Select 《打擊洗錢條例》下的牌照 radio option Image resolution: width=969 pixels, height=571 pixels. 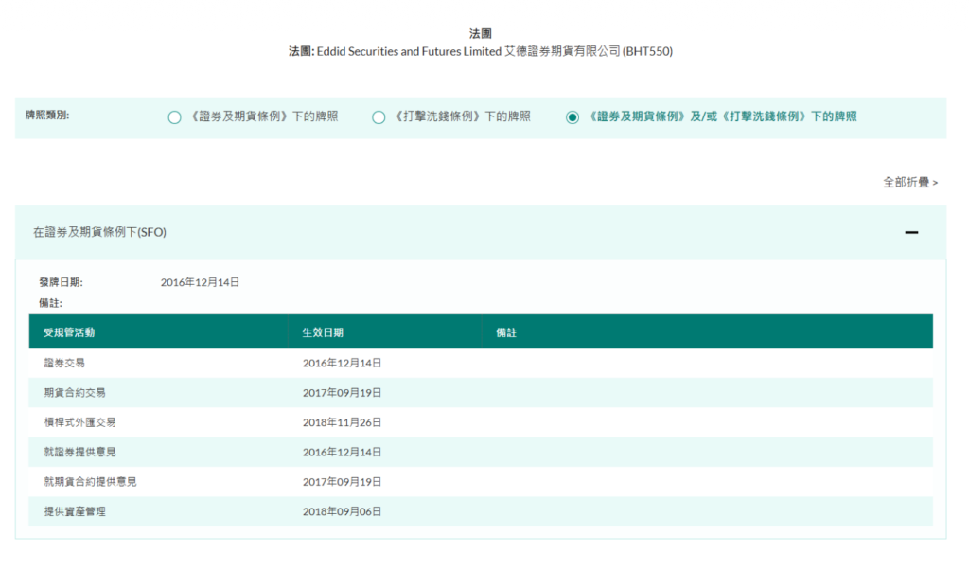[379, 117]
